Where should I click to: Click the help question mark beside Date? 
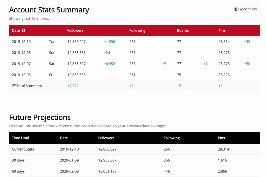click(x=24, y=30)
